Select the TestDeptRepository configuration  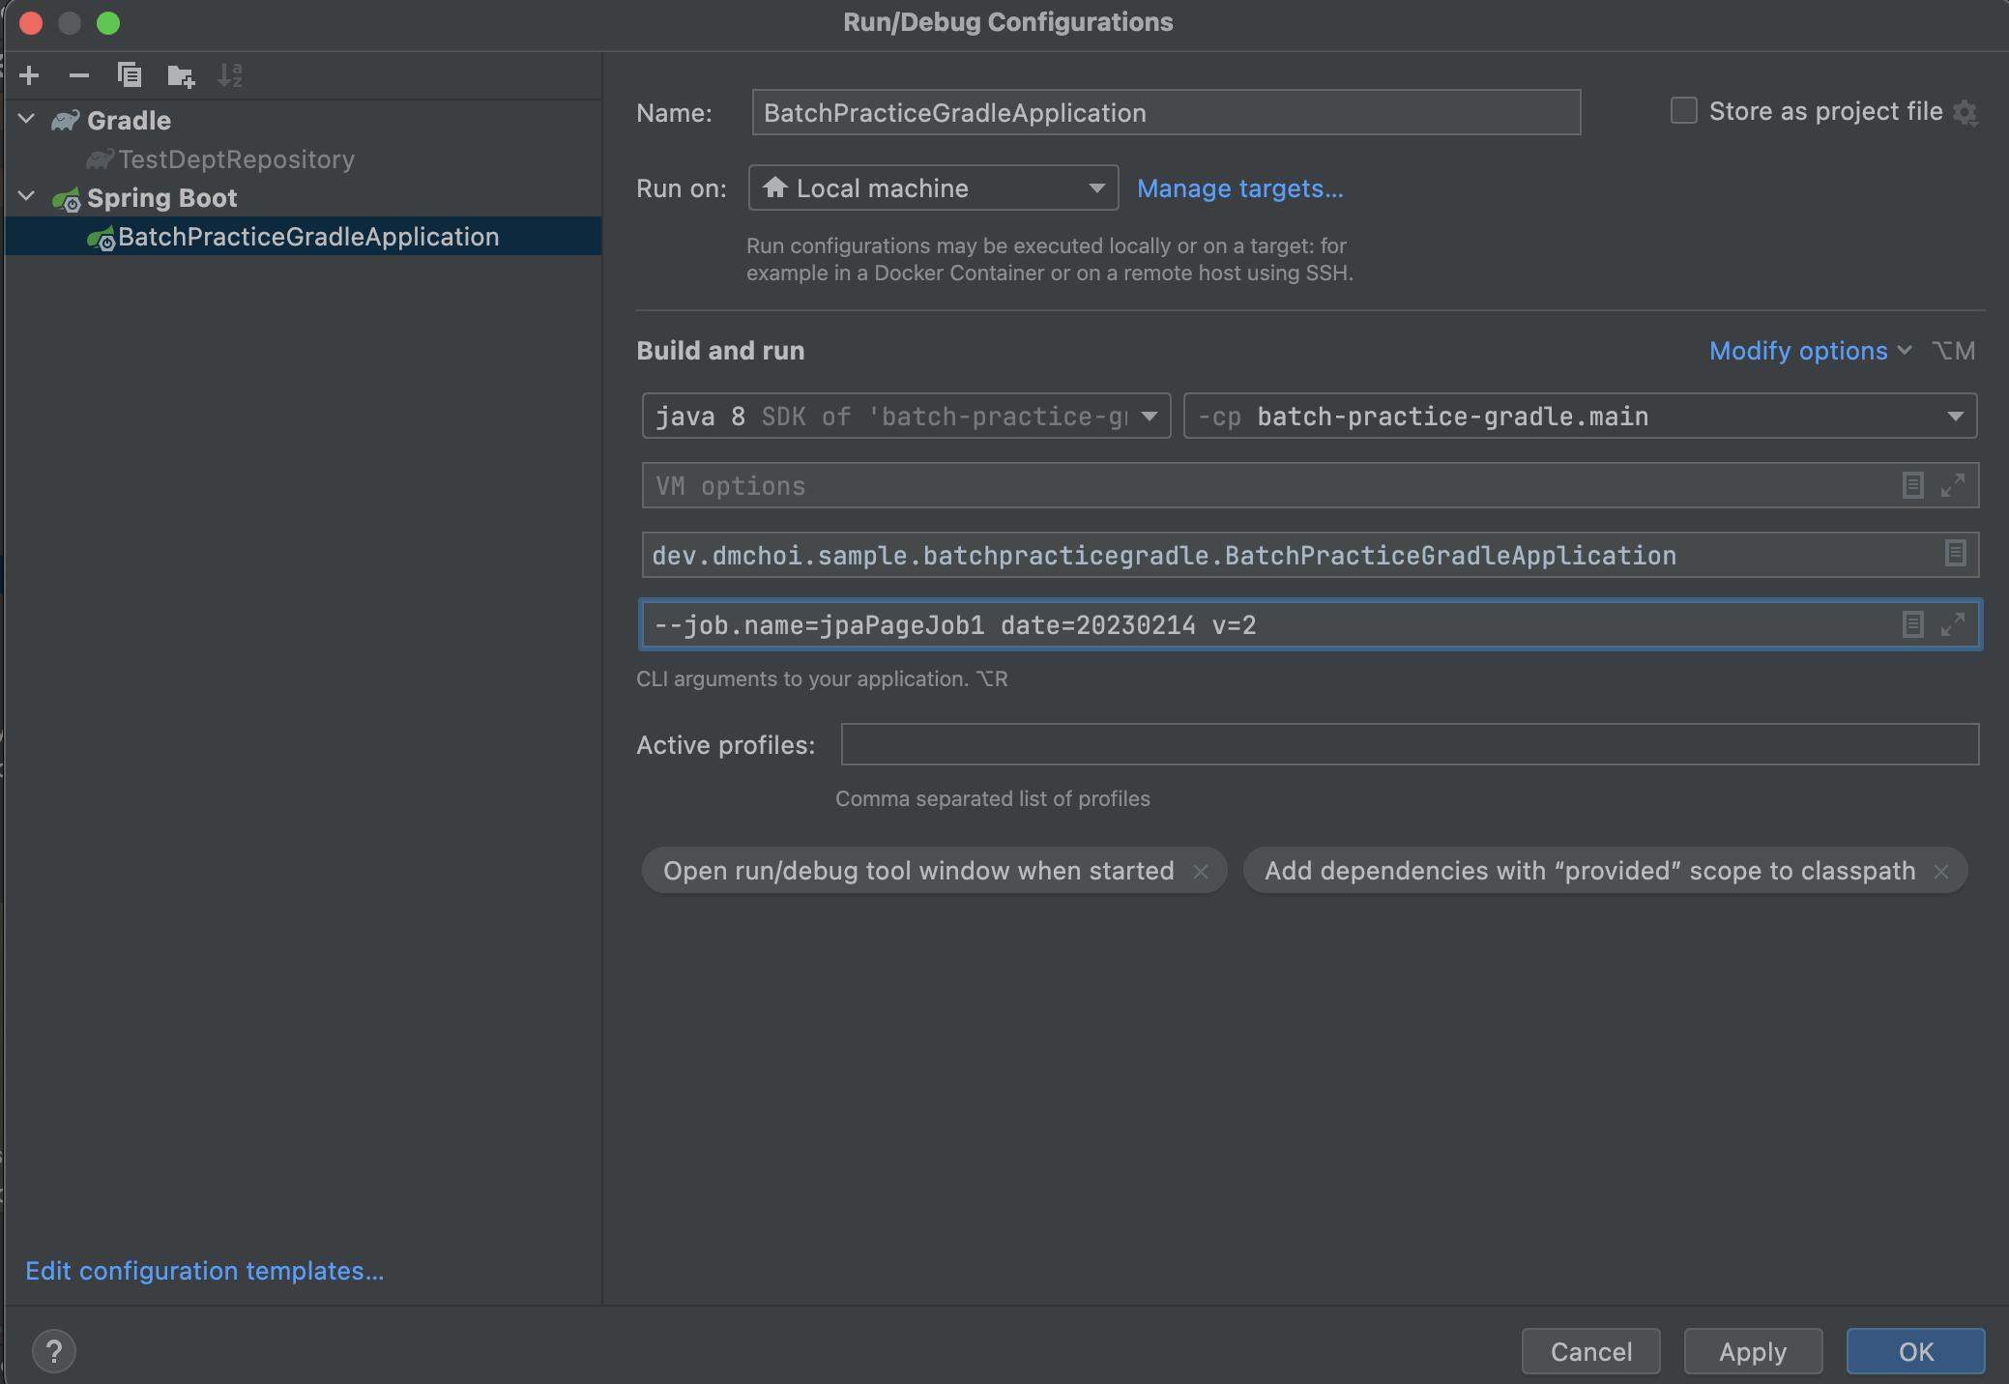(x=235, y=159)
